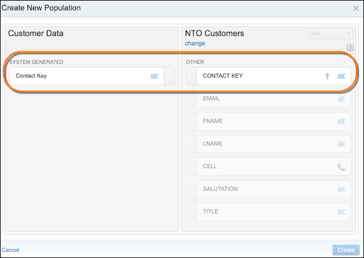The width and height of the screenshot is (364, 258).
Task: Click the @ icon on EMAIL row
Action: pos(341,99)
